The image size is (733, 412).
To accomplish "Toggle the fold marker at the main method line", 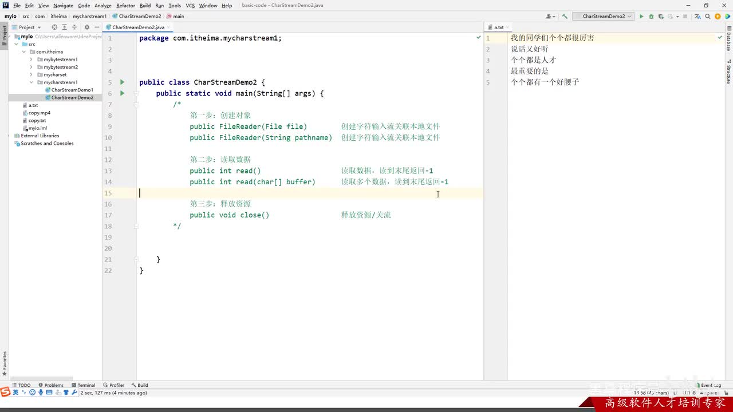I will [136, 93].
